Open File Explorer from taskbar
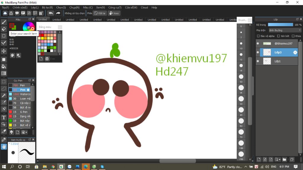 click(45, 167)
